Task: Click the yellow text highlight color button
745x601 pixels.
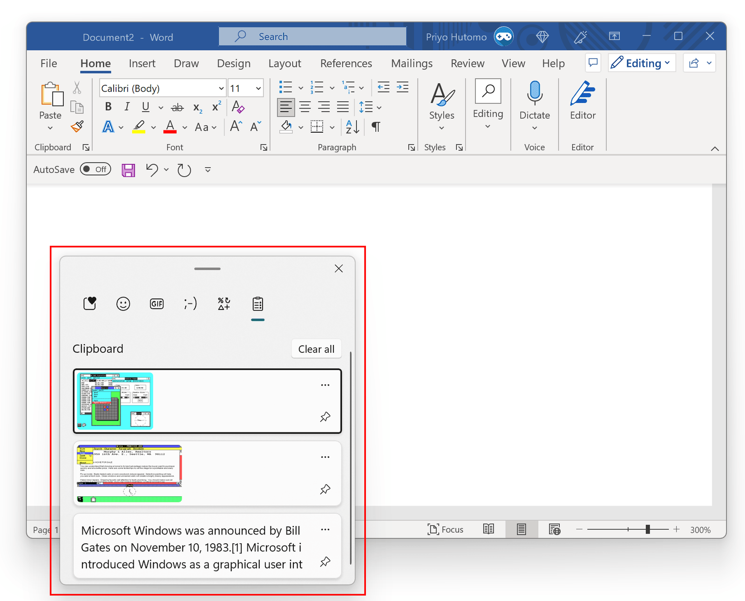Action: 139,127
